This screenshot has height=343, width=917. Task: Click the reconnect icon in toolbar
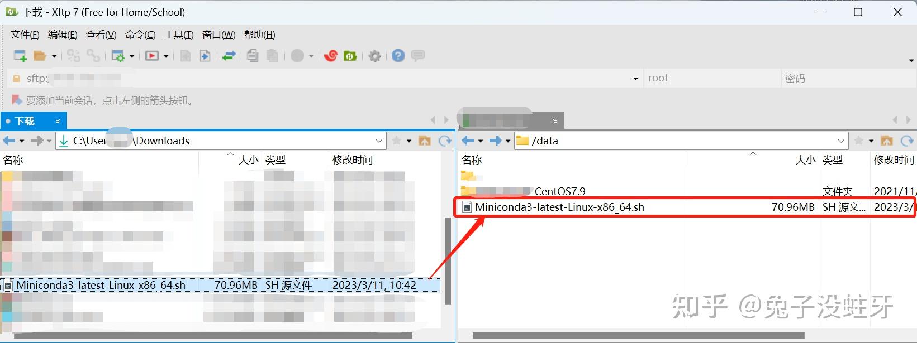(x=74, y=56)
